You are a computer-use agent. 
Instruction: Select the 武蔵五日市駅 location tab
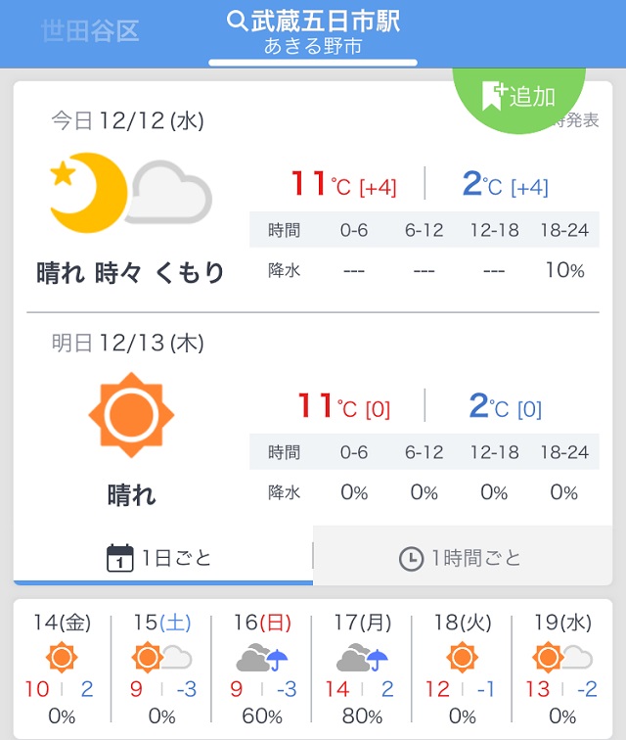coord(313,33)
